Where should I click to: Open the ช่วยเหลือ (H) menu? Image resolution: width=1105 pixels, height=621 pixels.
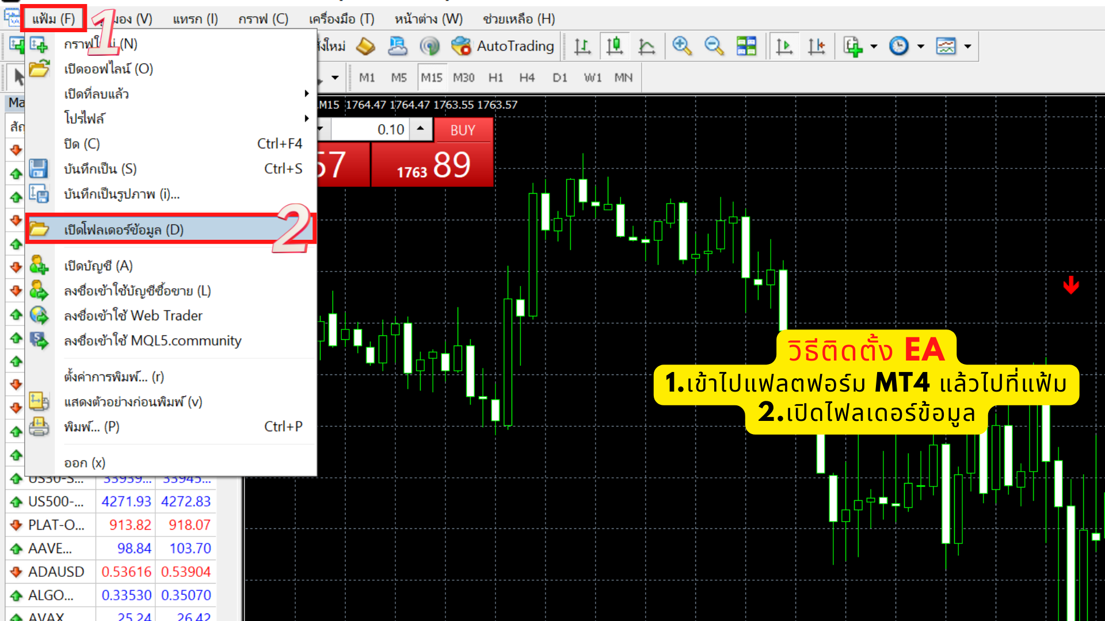519,19
